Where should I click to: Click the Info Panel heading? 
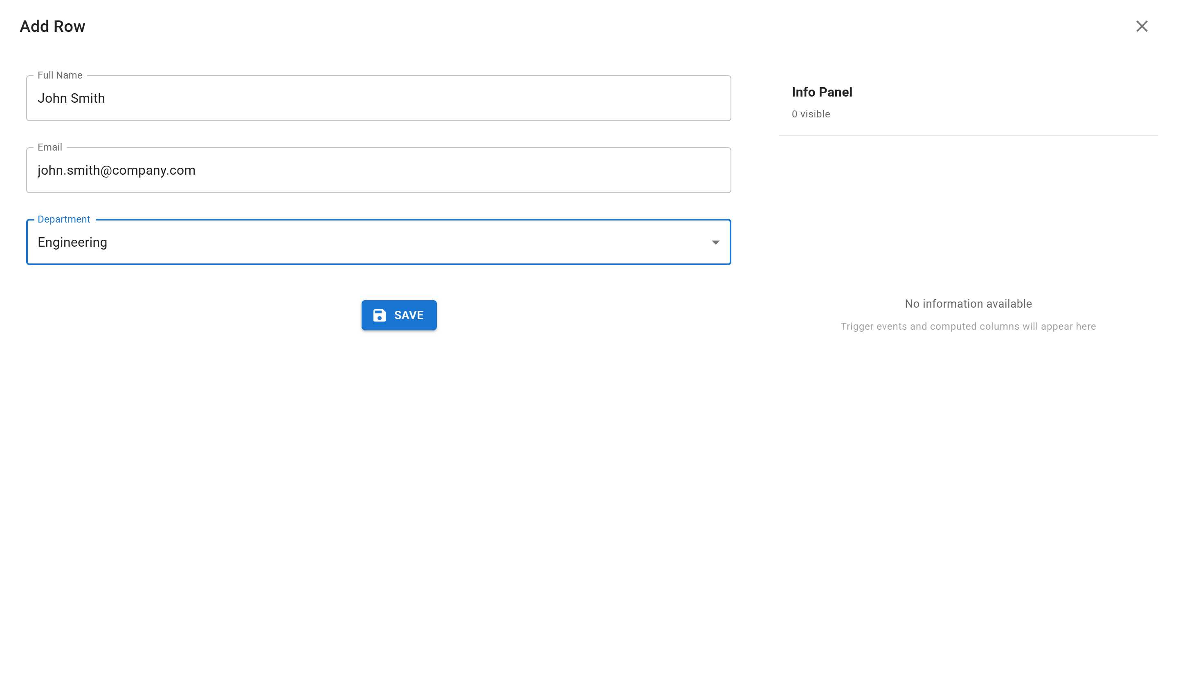[x=821, y=92]
